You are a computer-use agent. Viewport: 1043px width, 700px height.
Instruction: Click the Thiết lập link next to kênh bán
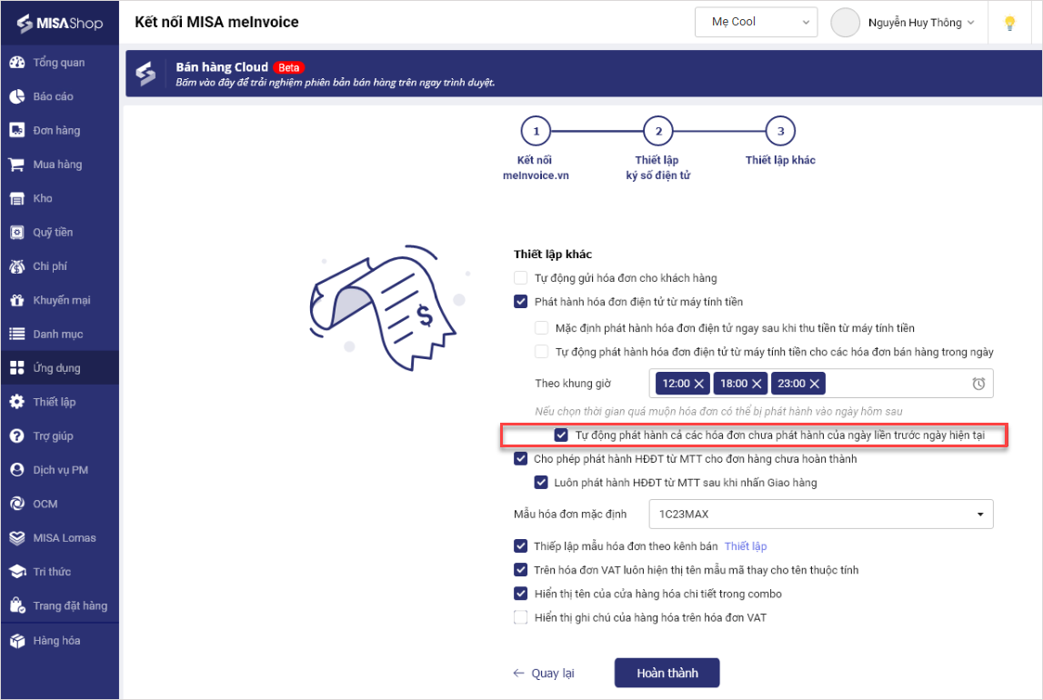[745, 545]
